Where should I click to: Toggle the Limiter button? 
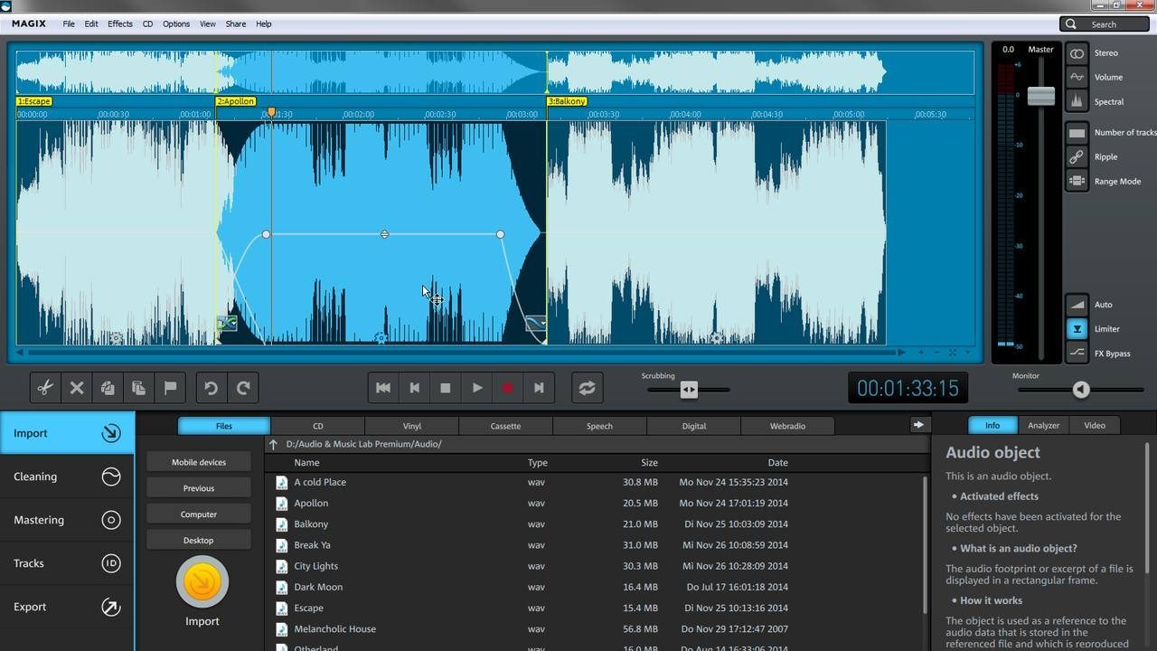(1077, 329)
